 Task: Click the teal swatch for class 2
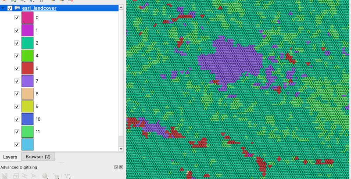(x=27, y=43)
